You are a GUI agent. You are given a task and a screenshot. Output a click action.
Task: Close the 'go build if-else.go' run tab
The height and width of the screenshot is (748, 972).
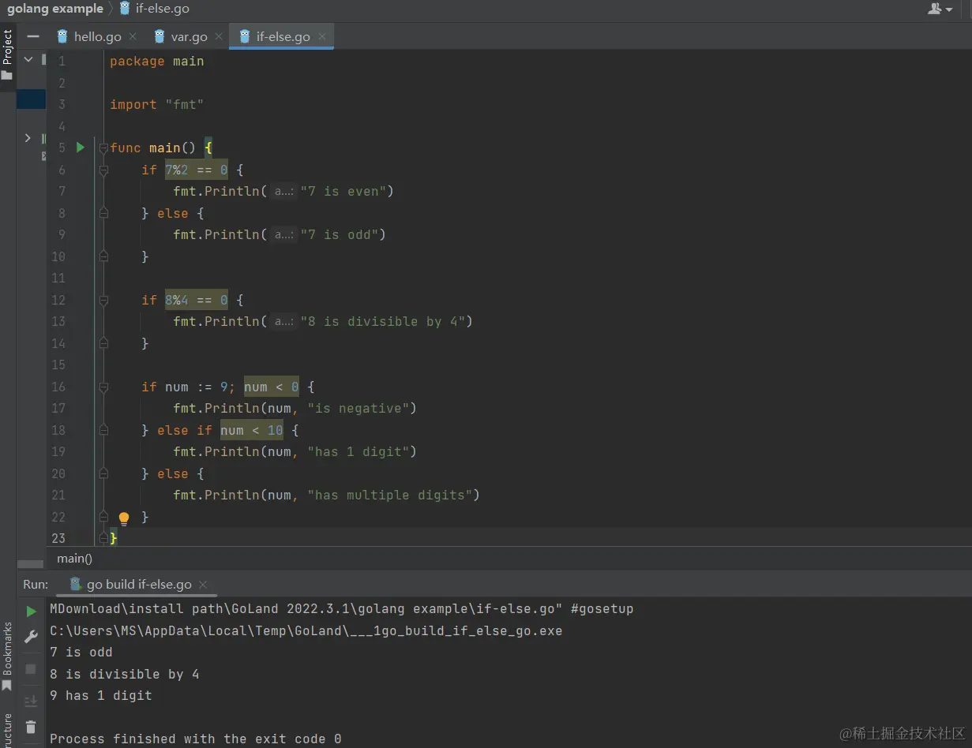point(203,585)
